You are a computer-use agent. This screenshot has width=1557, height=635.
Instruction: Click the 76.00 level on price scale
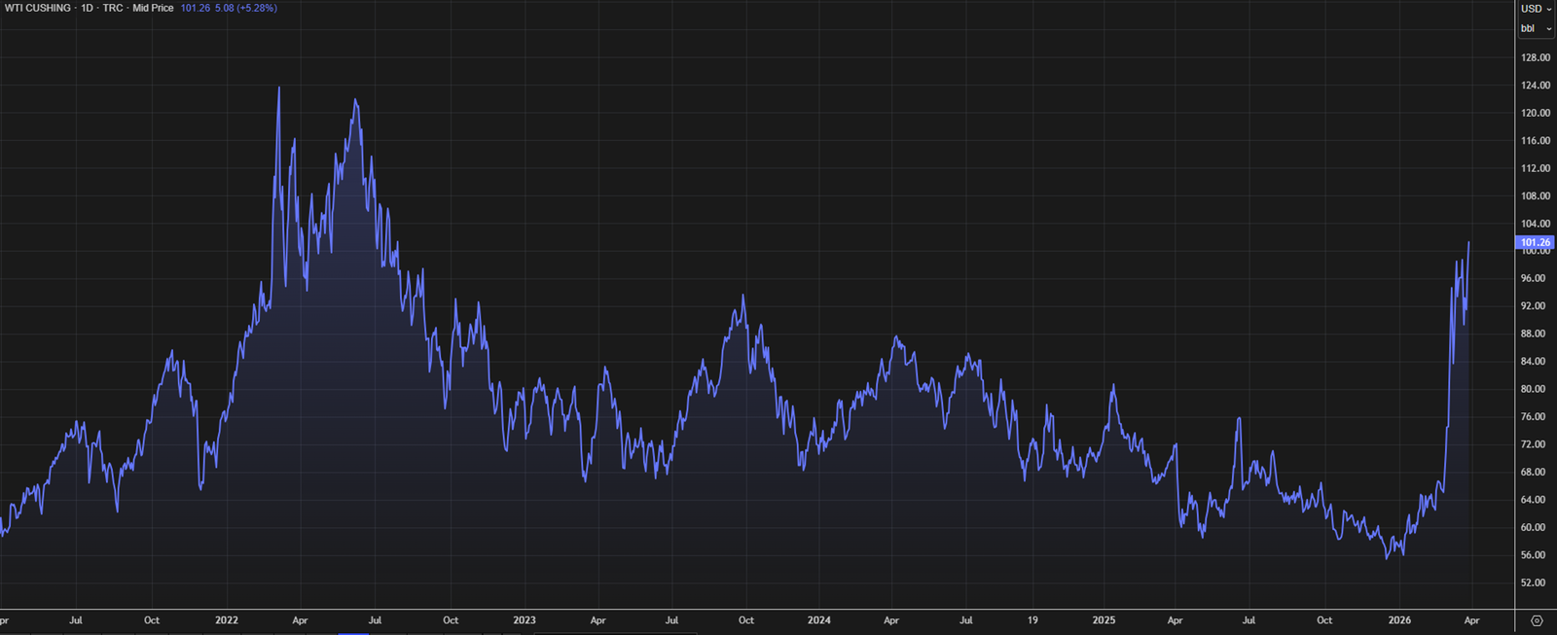[1533, 416]
